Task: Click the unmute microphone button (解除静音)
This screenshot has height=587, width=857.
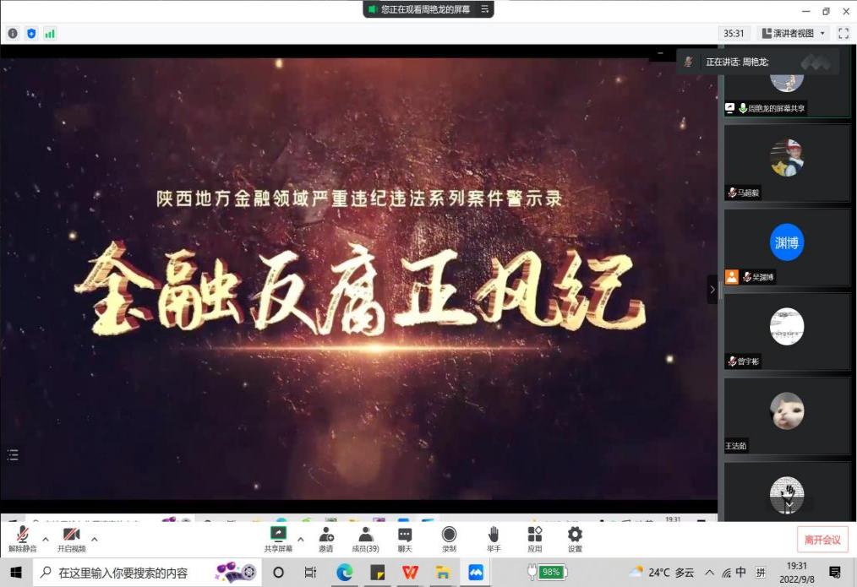Action: pos(22,538)
